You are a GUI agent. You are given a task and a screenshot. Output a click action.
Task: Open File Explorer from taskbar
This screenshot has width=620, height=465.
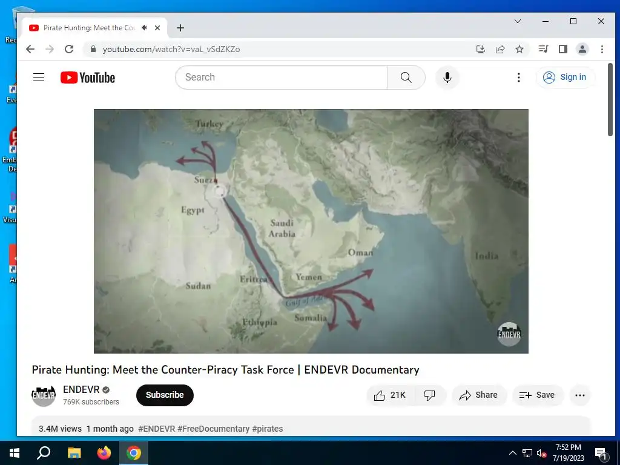coord(74,453)
